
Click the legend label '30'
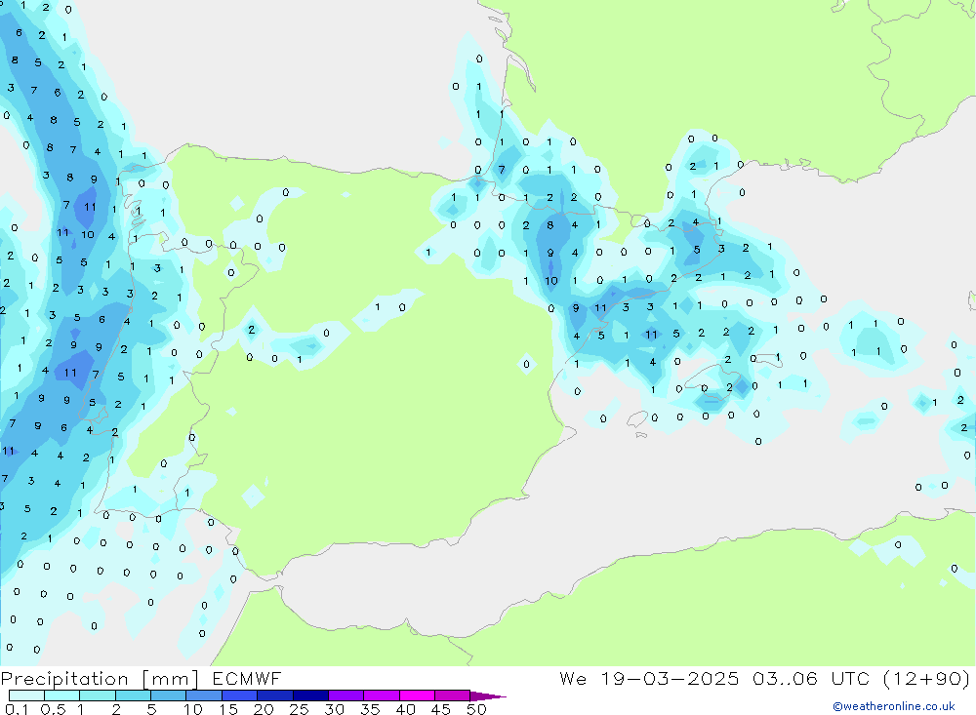click(x=334, y=709)
